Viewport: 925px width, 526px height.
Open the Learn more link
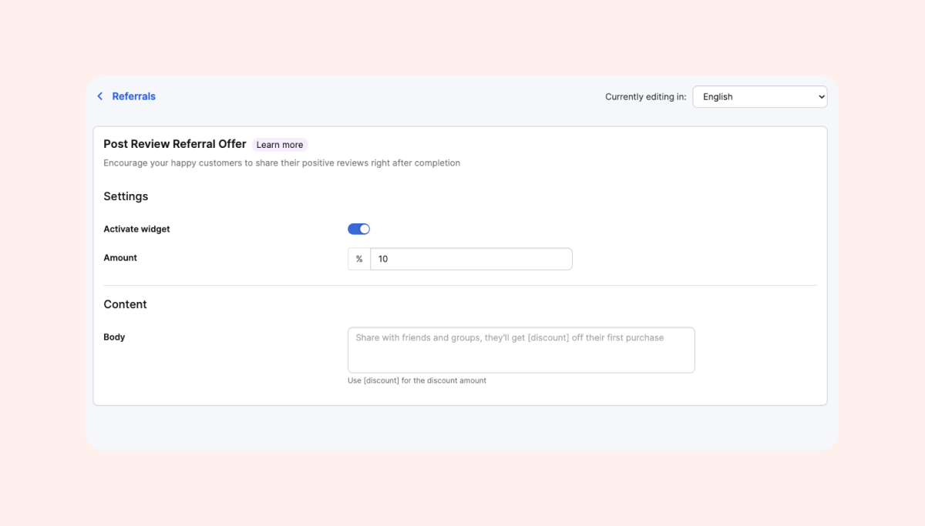tap(280, 145)
